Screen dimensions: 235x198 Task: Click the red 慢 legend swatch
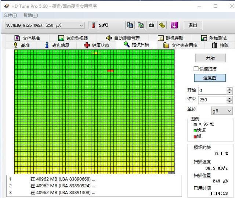point(195,137)
